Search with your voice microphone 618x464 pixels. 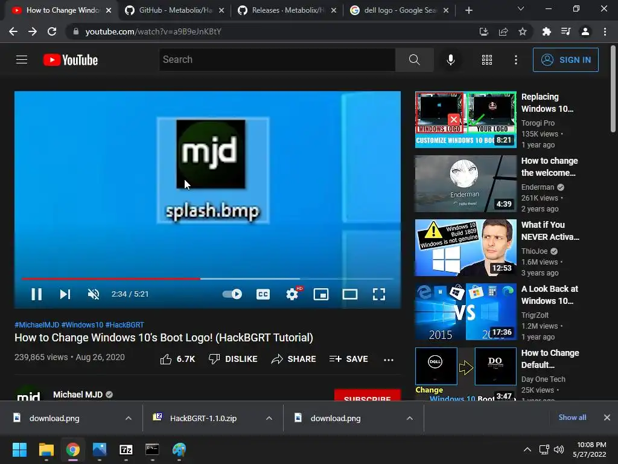point(450,60)
